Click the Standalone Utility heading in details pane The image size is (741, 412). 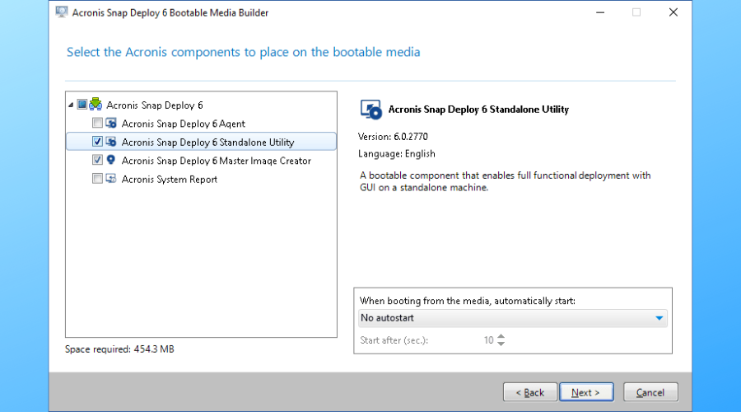478,110
